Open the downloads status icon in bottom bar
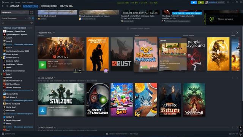This screenshot has width=243, height=137. pos(107,134)
